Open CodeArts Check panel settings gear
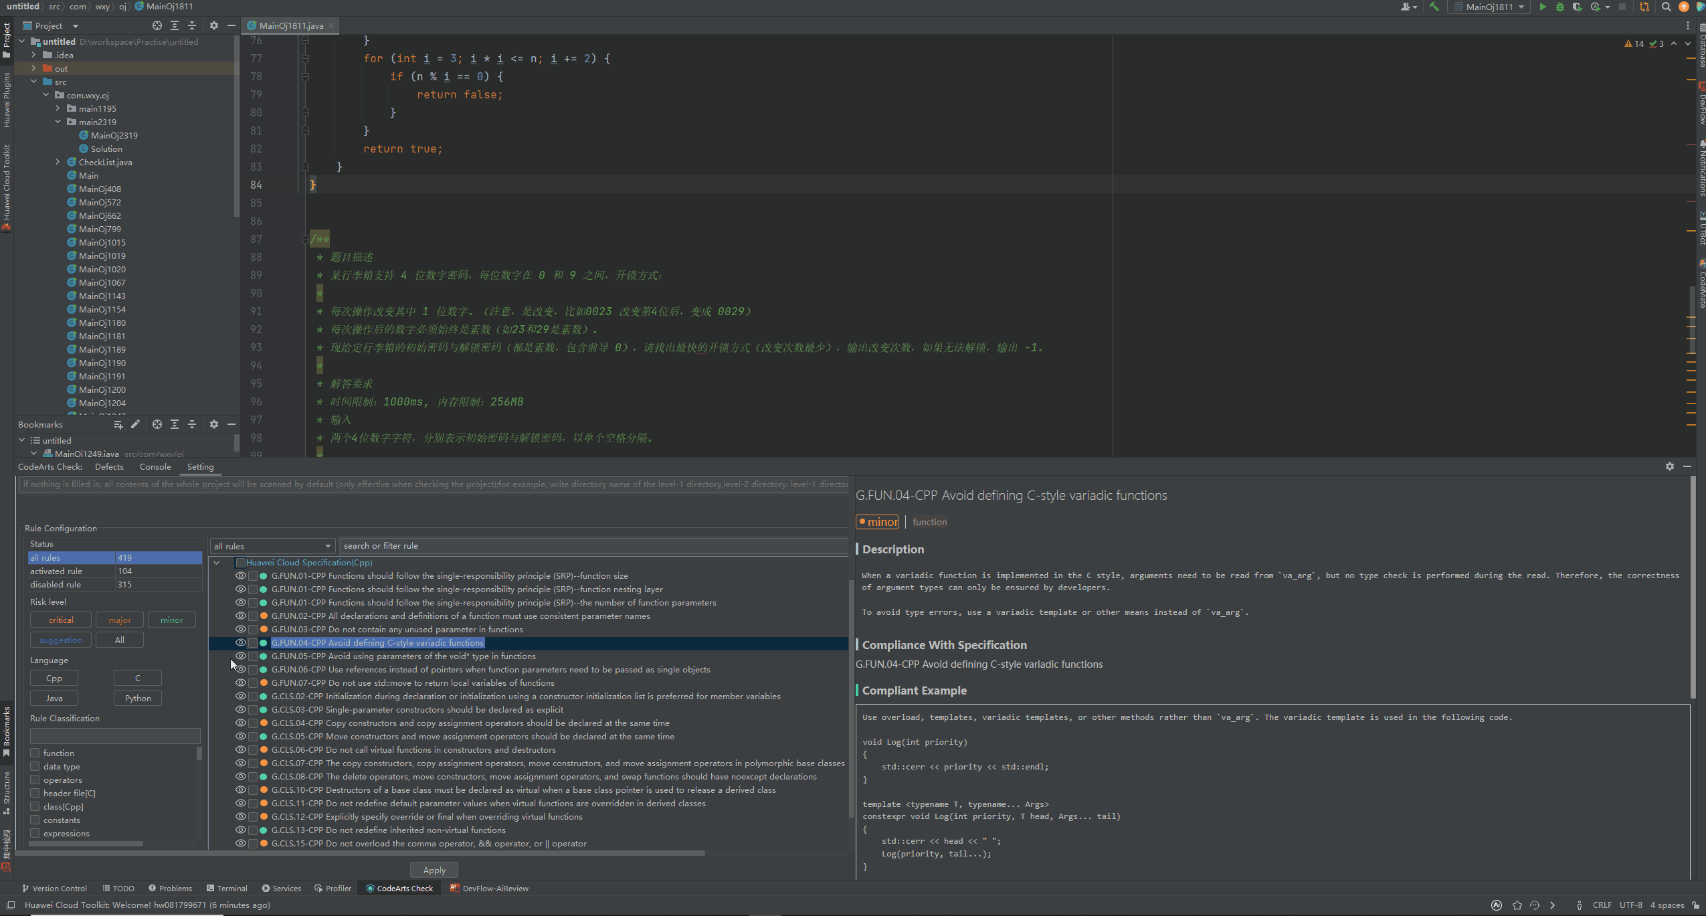The image size is (1706, 916). (1669, 466)
